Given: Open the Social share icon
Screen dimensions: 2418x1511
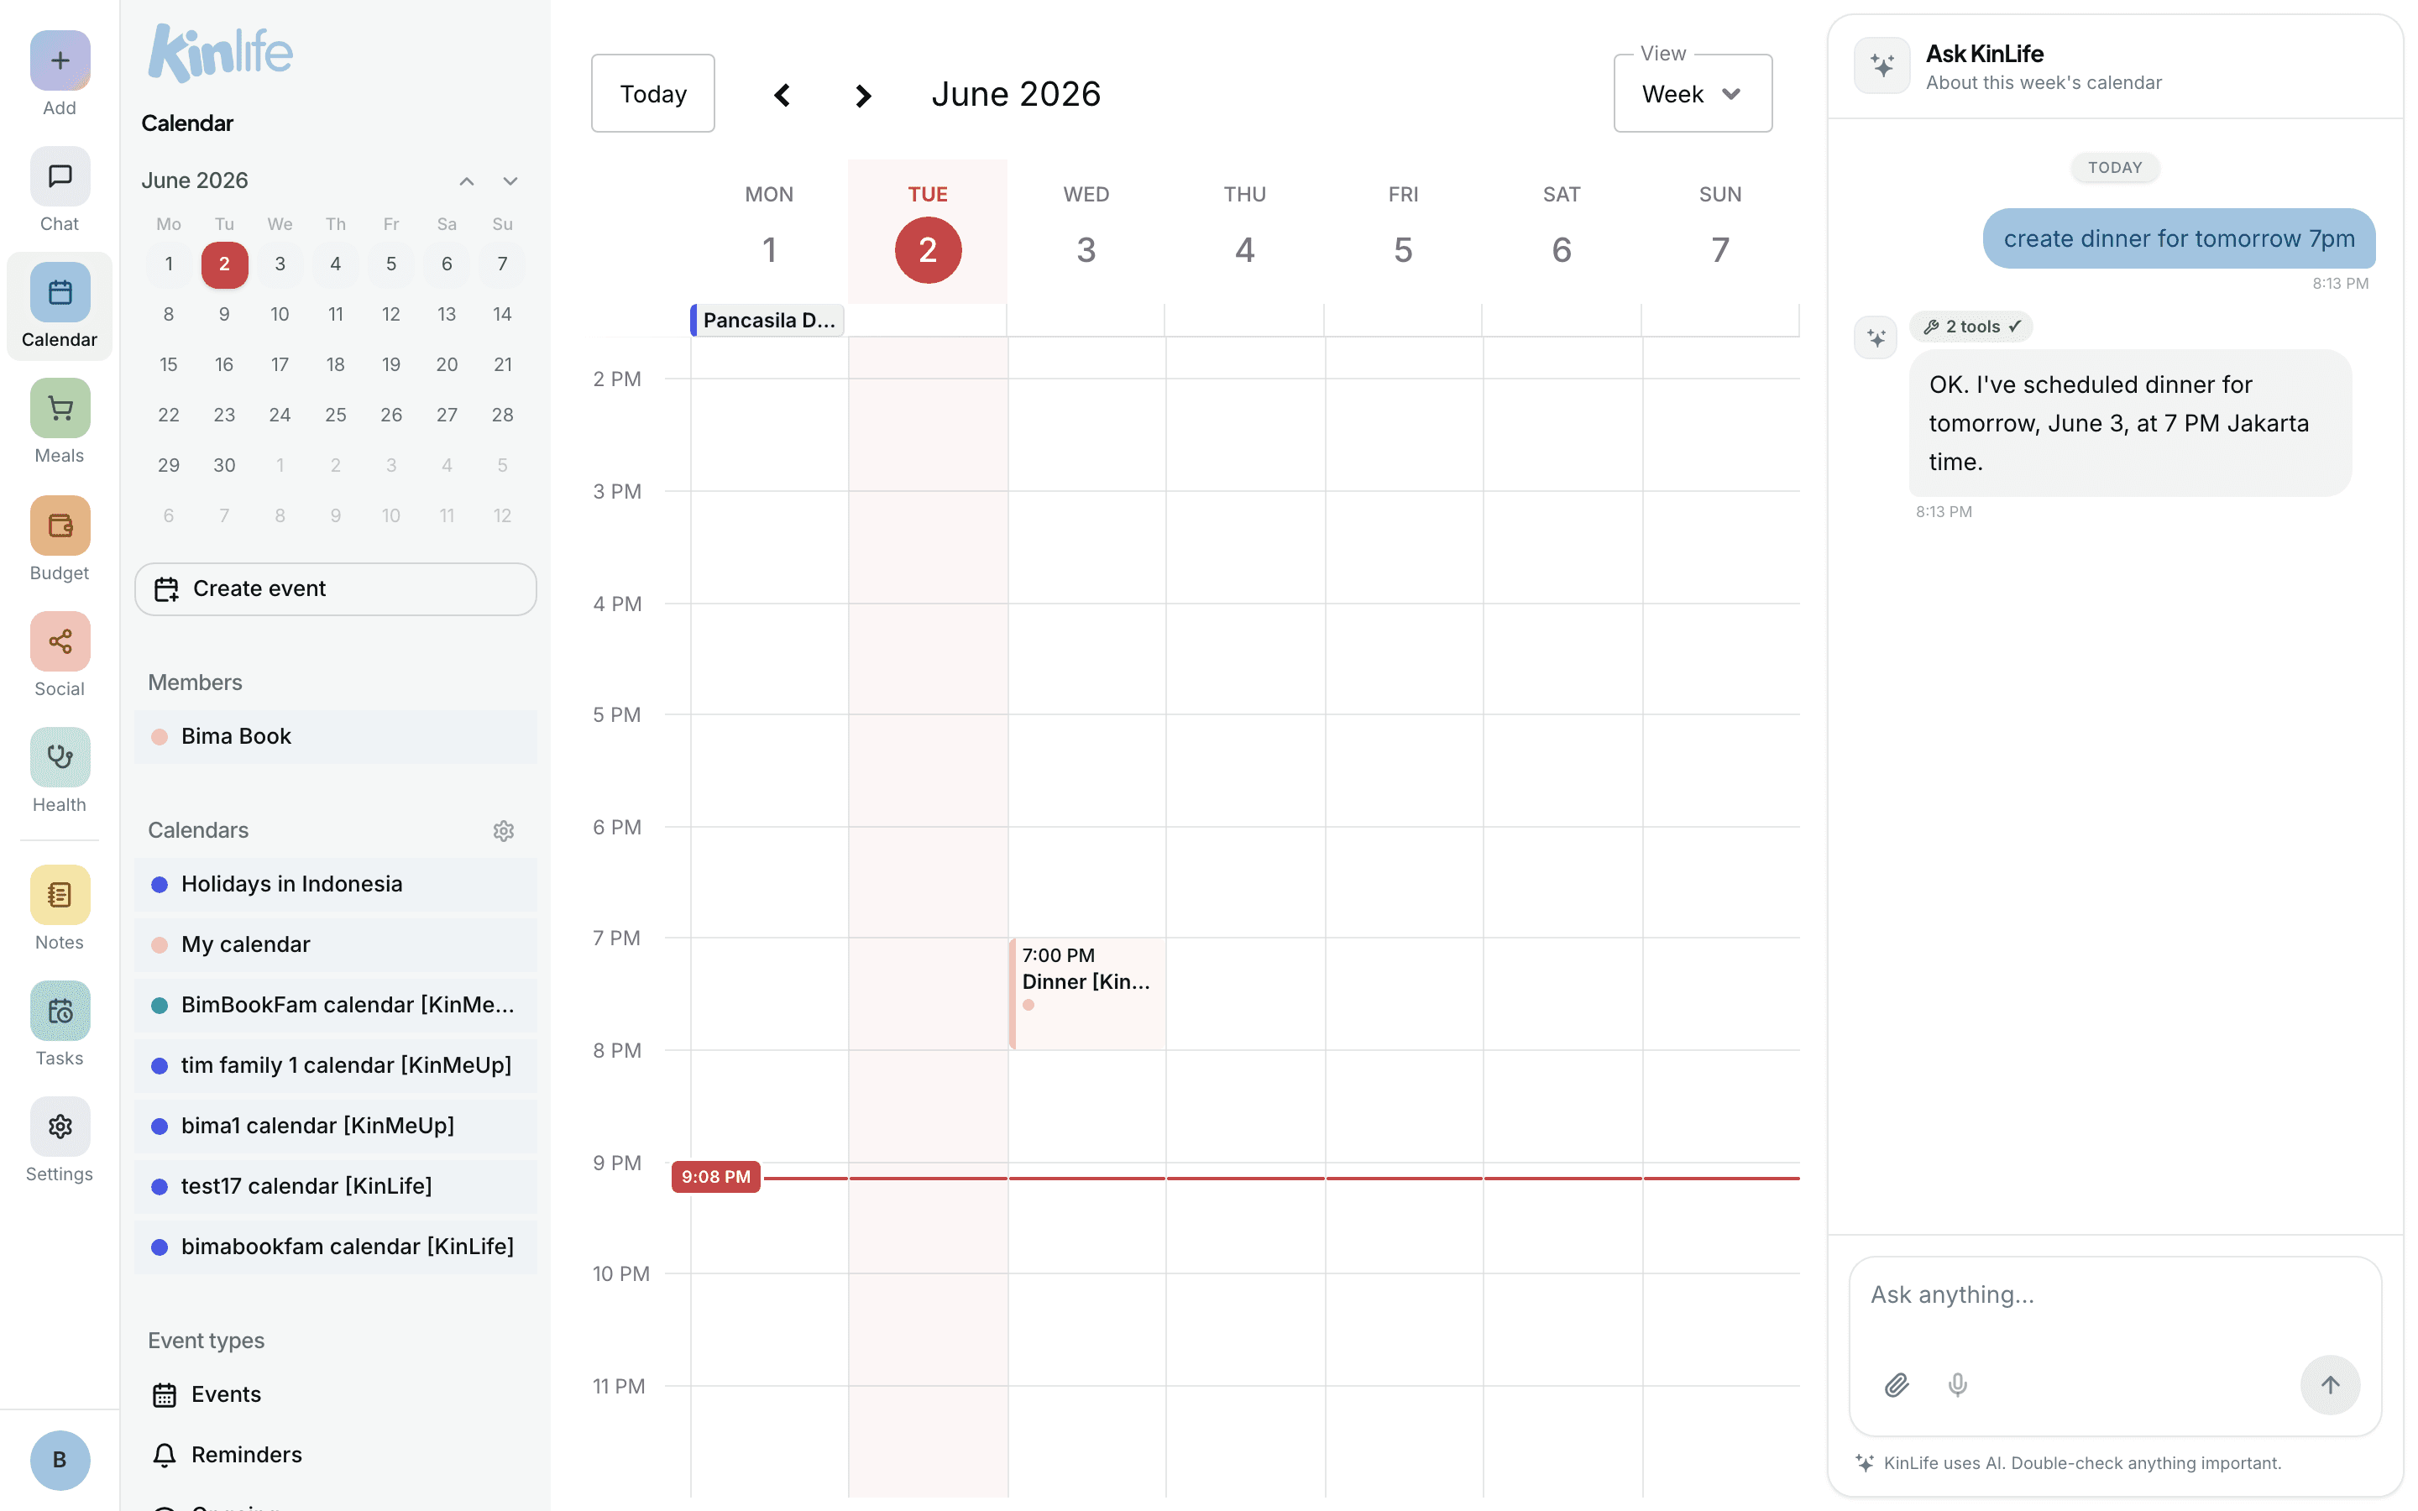Looking at the screenshot, I should [60, 641].
